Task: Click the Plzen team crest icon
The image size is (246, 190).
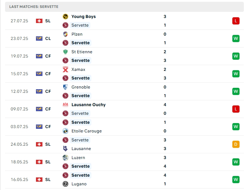Action: tap(65, 34)
